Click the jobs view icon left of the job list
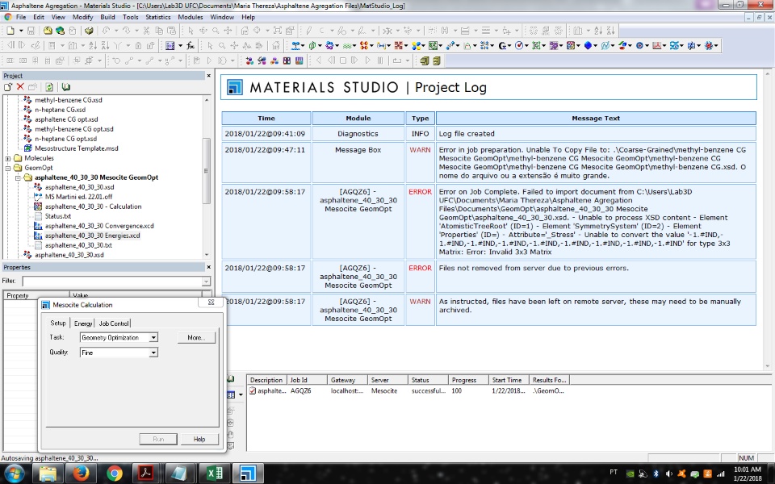The height and width of the screenshot is (484, 775). point(230,394)
